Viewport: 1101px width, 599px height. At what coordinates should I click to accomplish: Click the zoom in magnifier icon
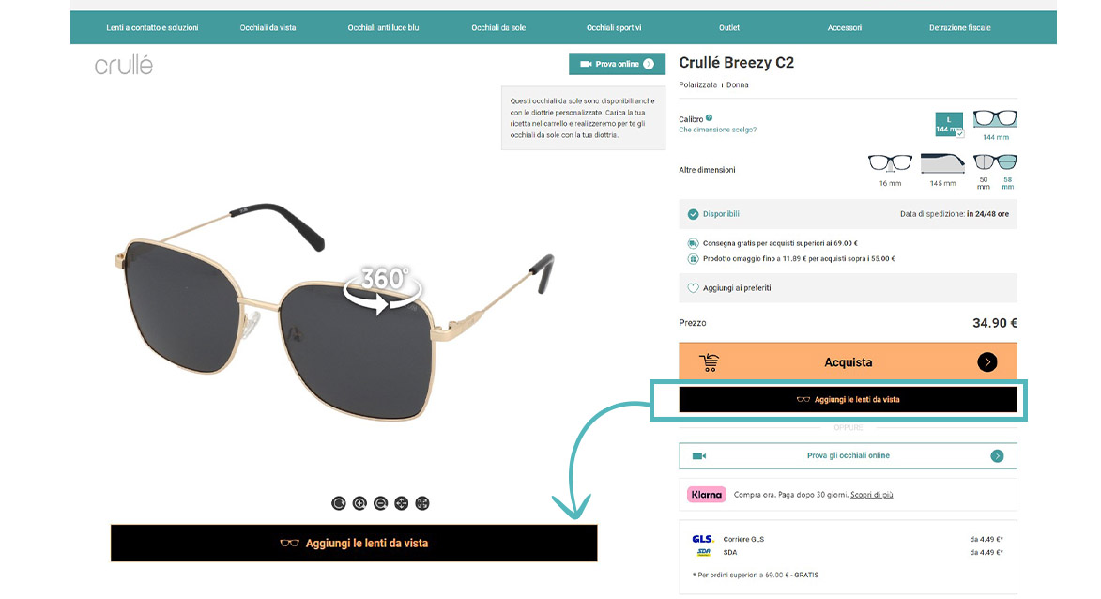coord(359,503)
